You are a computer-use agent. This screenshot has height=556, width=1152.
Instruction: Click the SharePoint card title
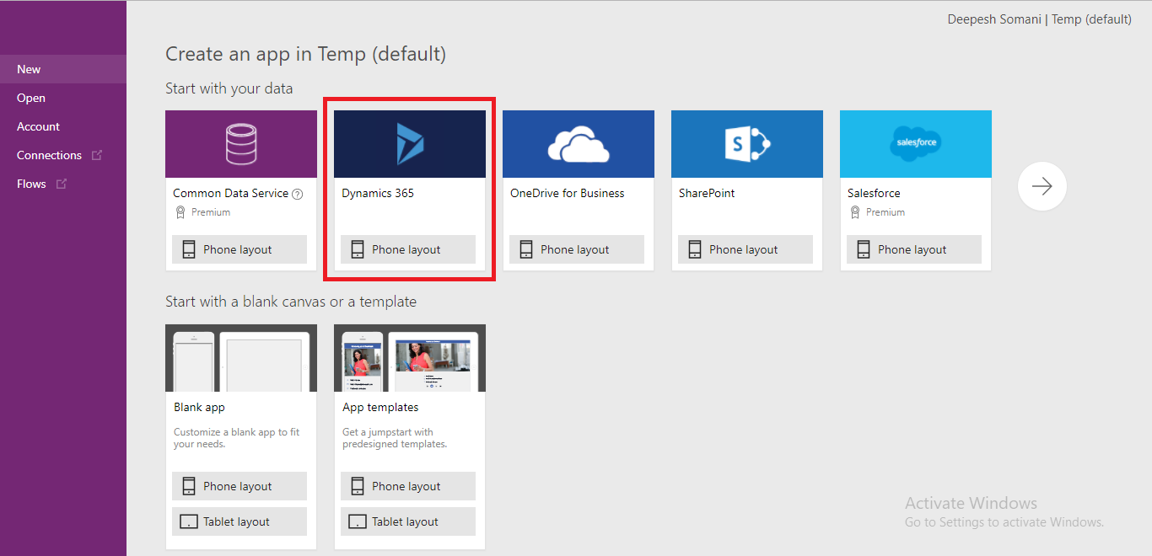click(x=707, y=194)
